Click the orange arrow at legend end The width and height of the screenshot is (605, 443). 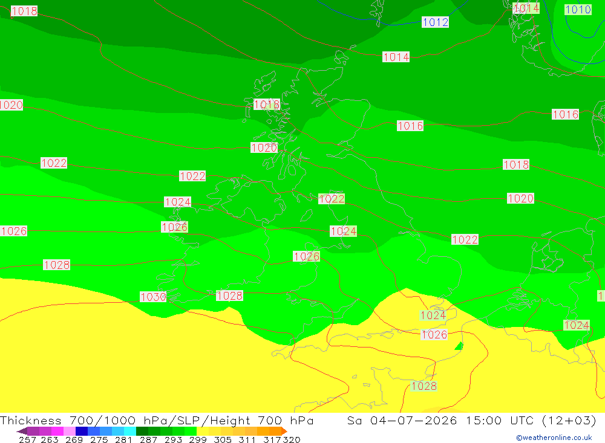pyautogui.click(x=284, y=431)
